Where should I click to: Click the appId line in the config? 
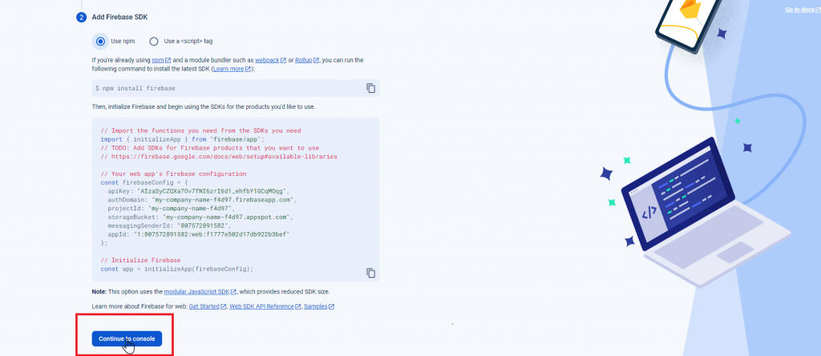pyautogui.click(x=199, y=234)
